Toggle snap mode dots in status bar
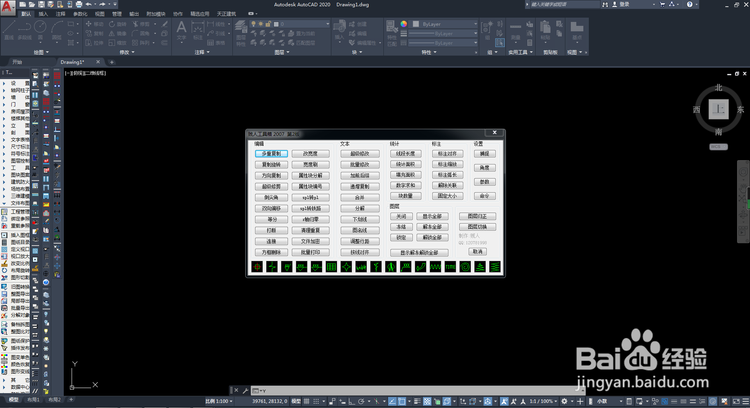The height and width of the screenshot is (408, 750). 316,401
